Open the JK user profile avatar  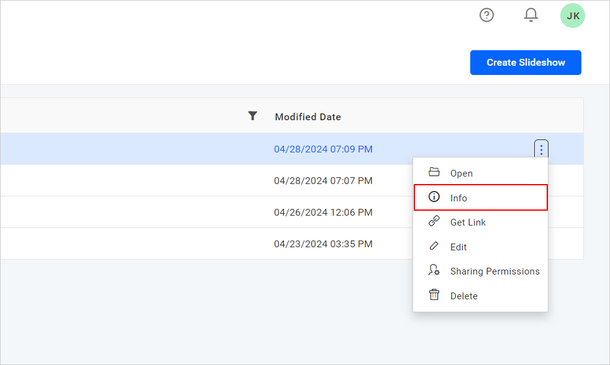(x=572, y=15)
